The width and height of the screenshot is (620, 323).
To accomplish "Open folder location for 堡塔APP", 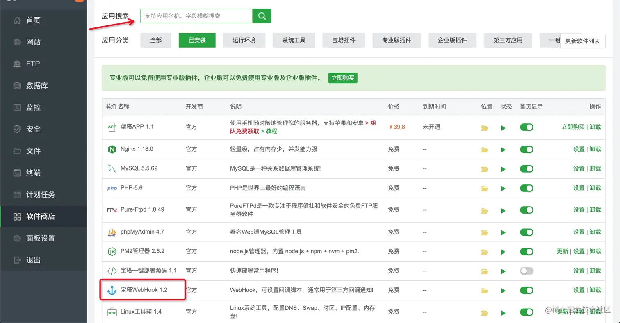I will click(x=484, y=128).
